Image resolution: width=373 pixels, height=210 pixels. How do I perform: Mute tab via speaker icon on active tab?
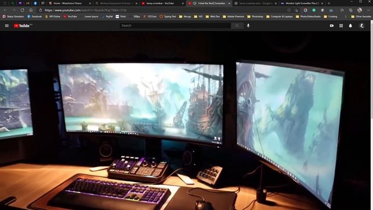194,3
